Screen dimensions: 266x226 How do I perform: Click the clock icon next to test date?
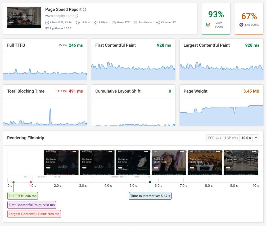[47, 23]
